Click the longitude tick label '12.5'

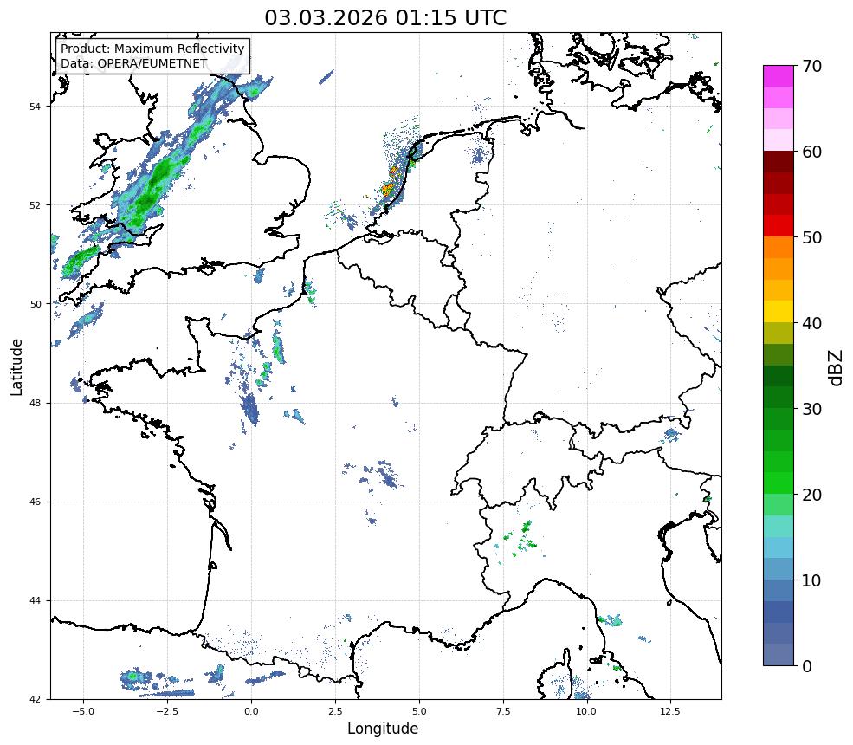[670, 710]
